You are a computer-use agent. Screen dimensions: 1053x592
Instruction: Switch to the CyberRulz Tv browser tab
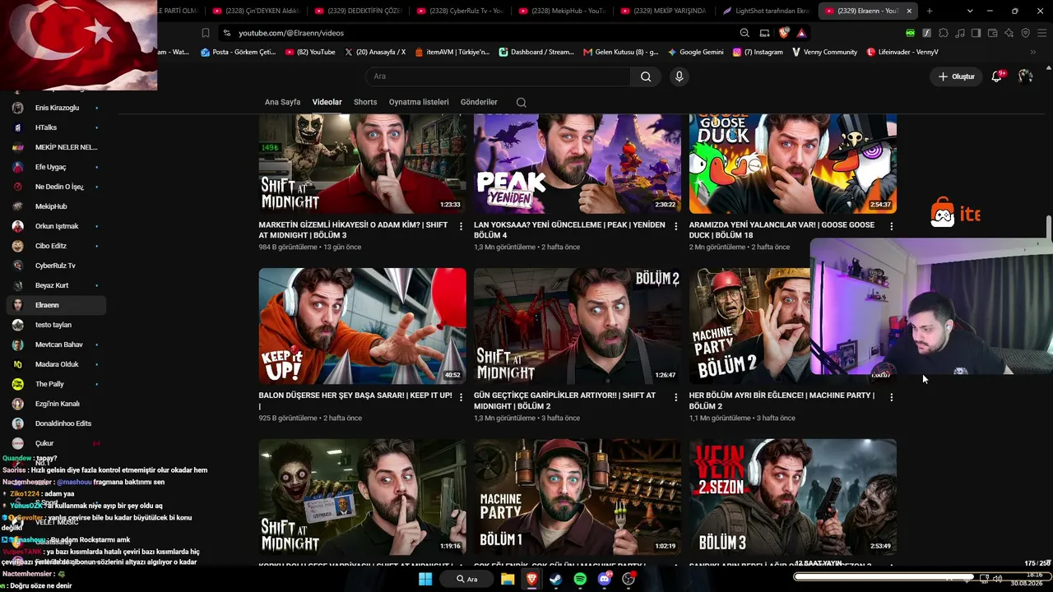point(461,11)
